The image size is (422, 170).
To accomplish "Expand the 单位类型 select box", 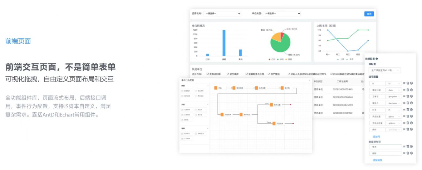I will pos(282,14).
